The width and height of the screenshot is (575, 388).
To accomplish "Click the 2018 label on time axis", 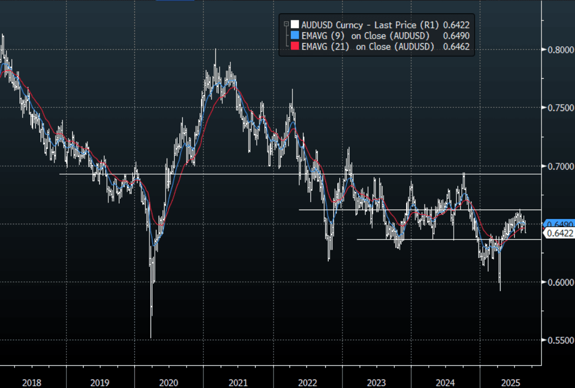I will click(x=31, y=383).
